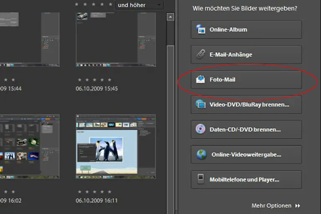This screenshot has width=321, height=214.
Task: Click the Online-Album icon
Action: click(x=201, y=30)
